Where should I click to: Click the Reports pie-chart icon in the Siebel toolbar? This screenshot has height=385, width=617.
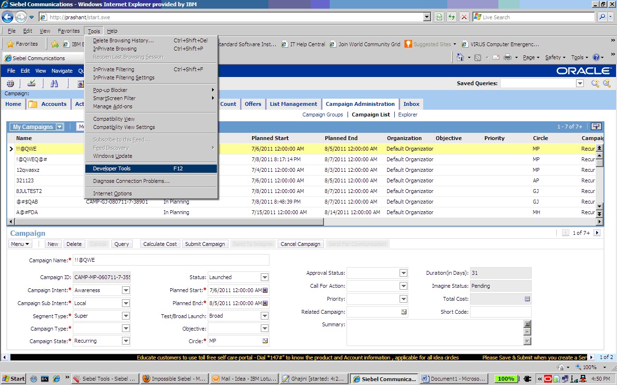80,83
